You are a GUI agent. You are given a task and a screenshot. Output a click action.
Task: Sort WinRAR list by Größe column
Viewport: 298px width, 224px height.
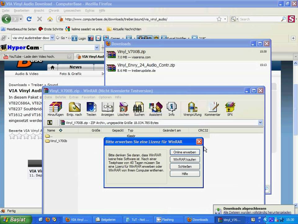90,130
